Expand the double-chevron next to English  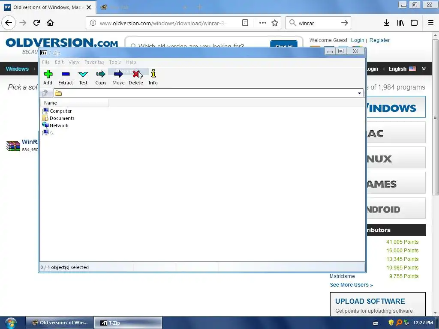[424, 69]
